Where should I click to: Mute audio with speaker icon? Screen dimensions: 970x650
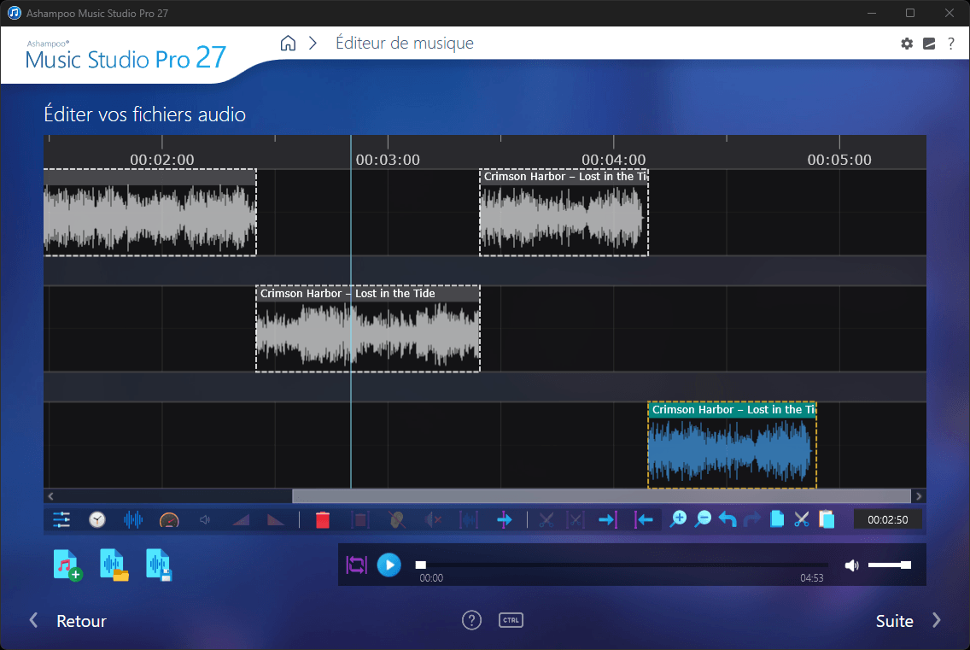852,565
